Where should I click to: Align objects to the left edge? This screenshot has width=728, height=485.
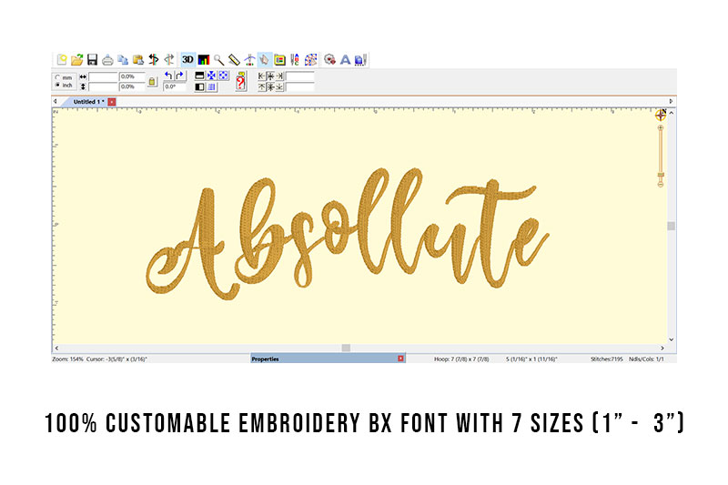tap(262, 76)
